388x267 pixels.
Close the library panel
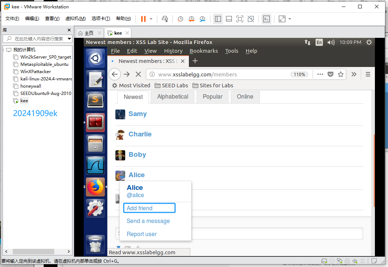click(69, 30)
